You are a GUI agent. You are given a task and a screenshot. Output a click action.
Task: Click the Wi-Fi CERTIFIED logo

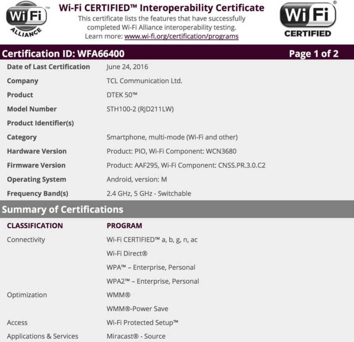pos(308,19)
